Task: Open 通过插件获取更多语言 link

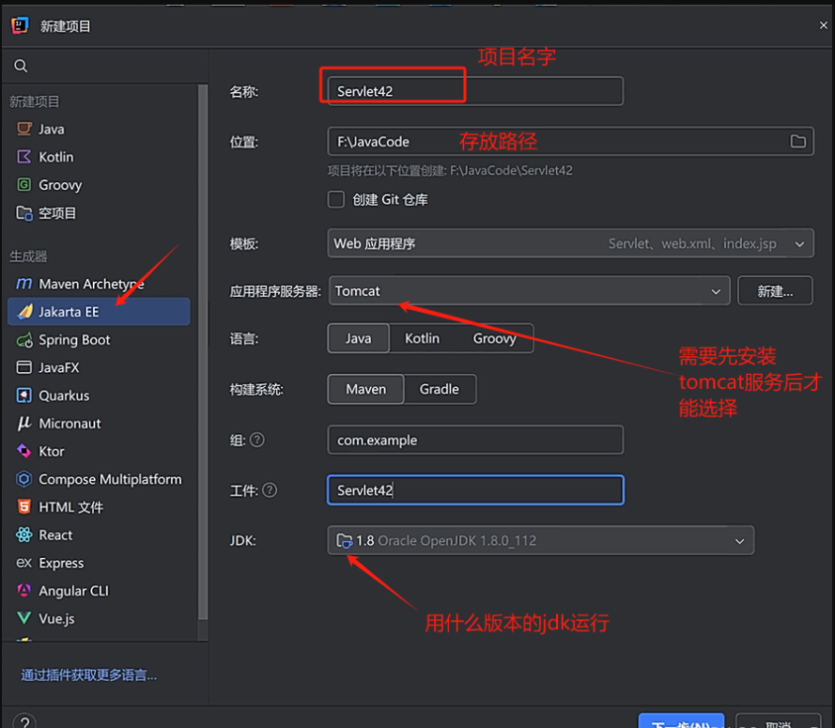Action: pyautogui.click(x=89, y=675)
